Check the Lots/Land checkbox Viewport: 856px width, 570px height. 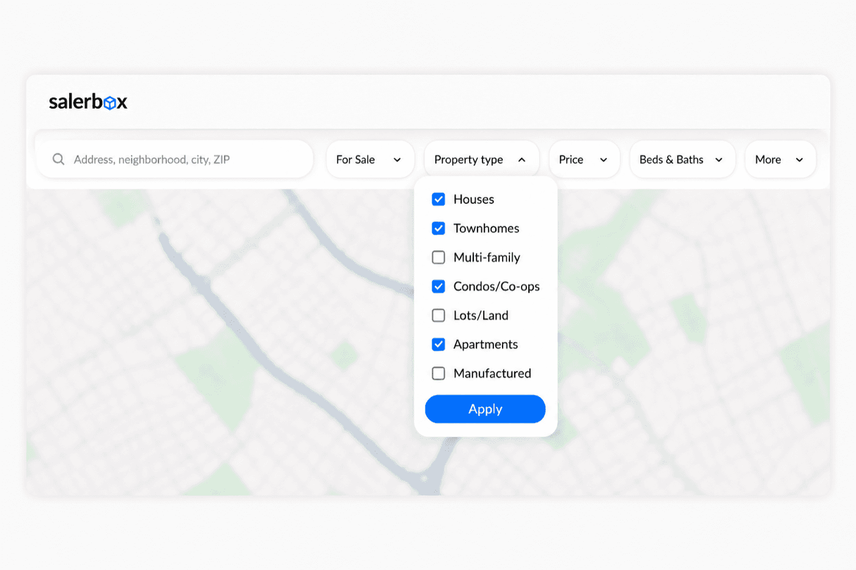(438, 315)
